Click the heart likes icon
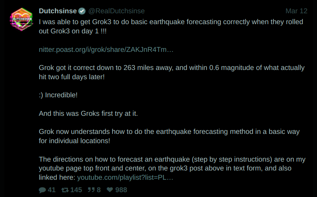 pos(110,189)
